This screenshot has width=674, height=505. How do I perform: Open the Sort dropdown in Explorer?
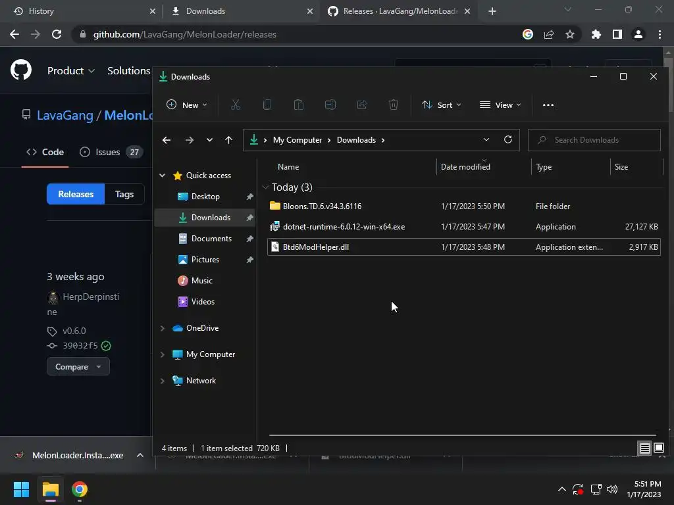442,105
